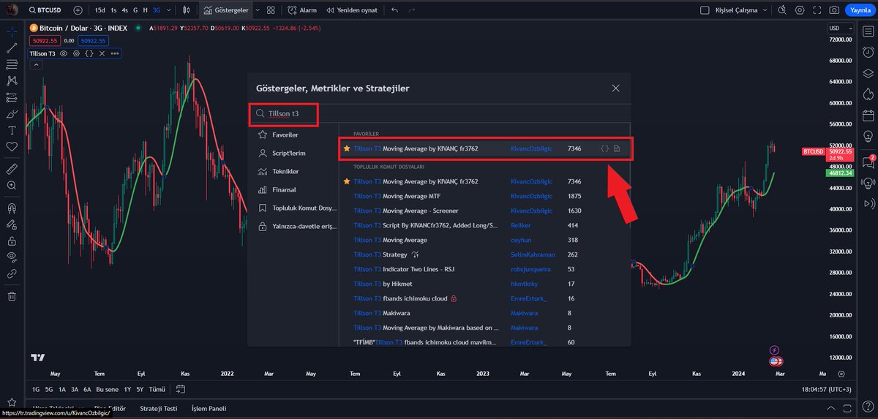Open Tillson T3 source code braces
This screenshot has width=878, height=419.
pyautogui.click(x=89, y=53)
